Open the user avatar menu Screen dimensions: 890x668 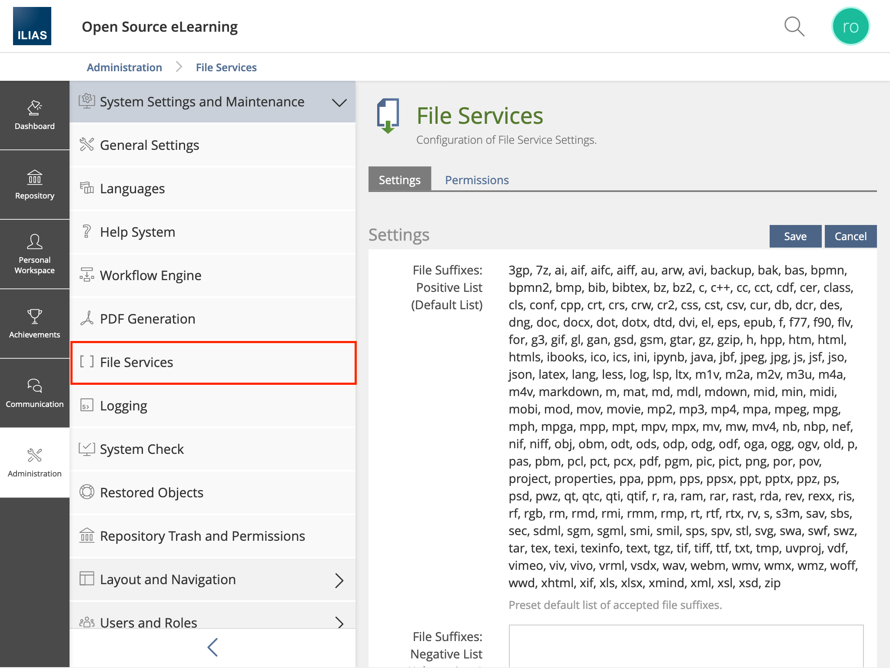pos(850,26)
